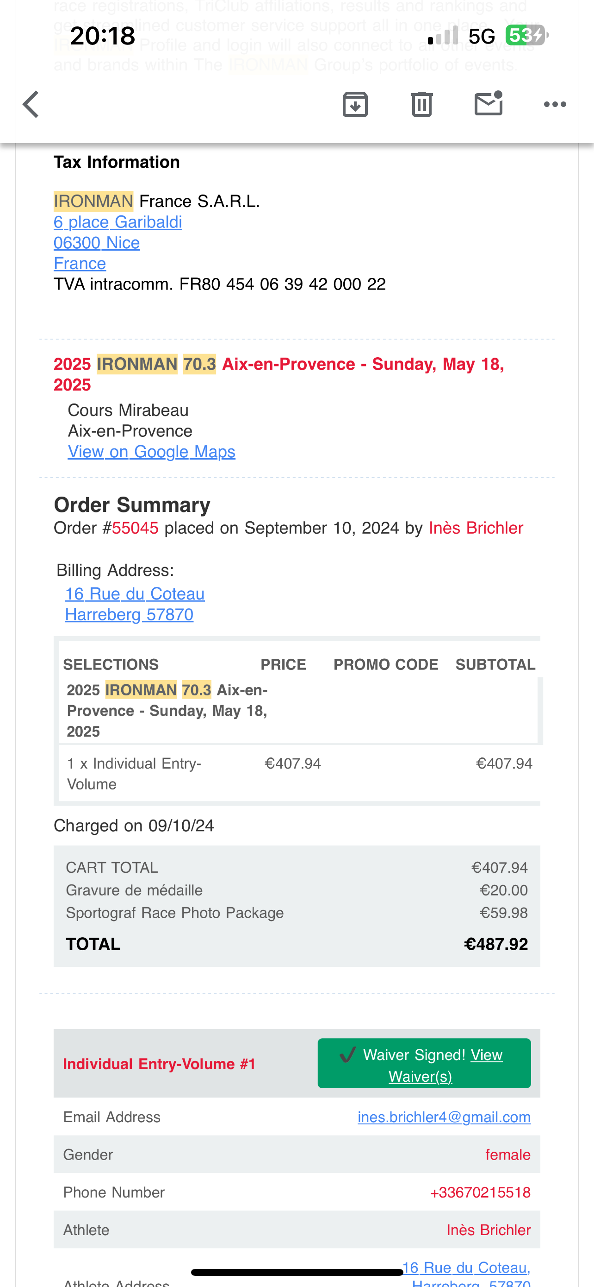This screenshot has height=1287, width=594.
Task: Delete the email with the trash icon
Action: [x=422, y=104]
